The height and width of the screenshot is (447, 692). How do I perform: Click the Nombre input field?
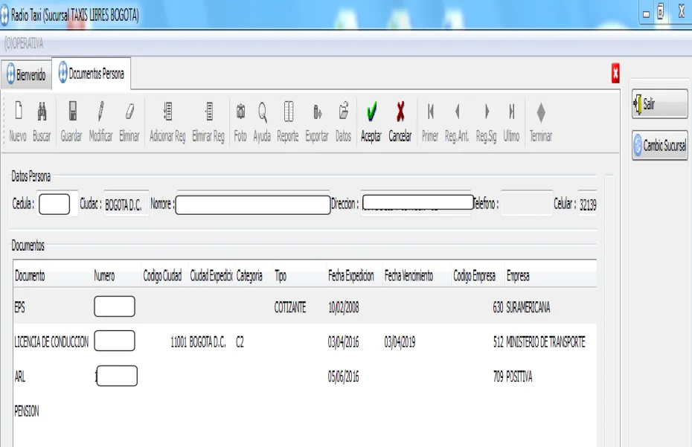(x=253, y=205)
